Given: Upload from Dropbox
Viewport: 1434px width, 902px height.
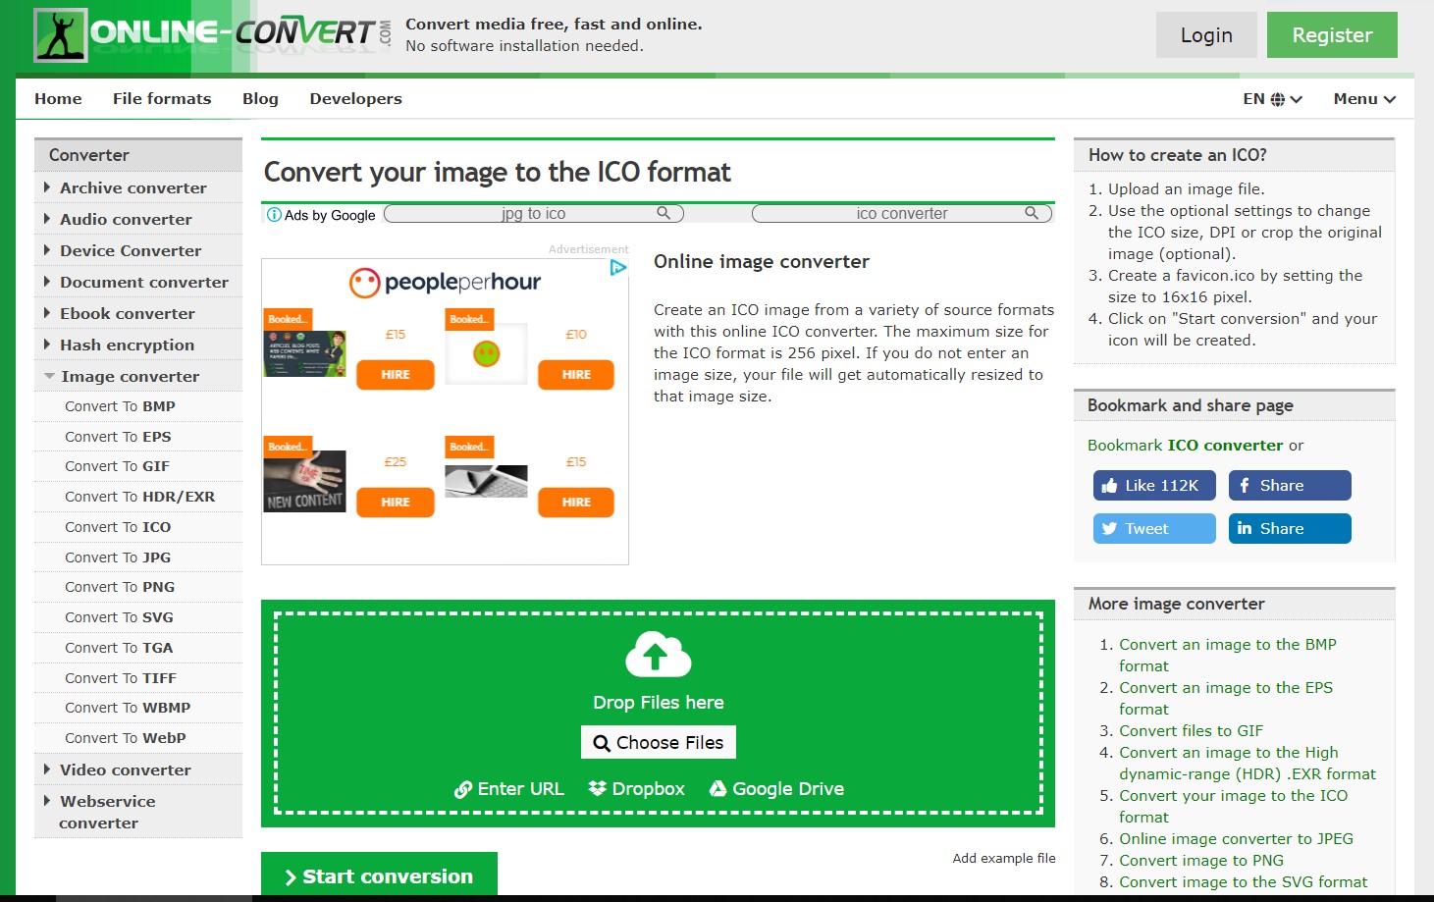Looking at the screenshot, I should [636, 789].
